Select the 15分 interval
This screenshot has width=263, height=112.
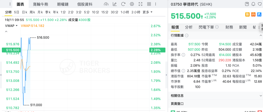105,12
